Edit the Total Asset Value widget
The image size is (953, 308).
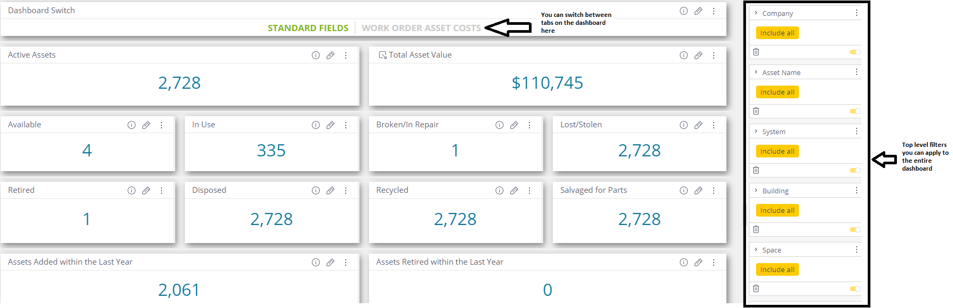tap(698, 55)
